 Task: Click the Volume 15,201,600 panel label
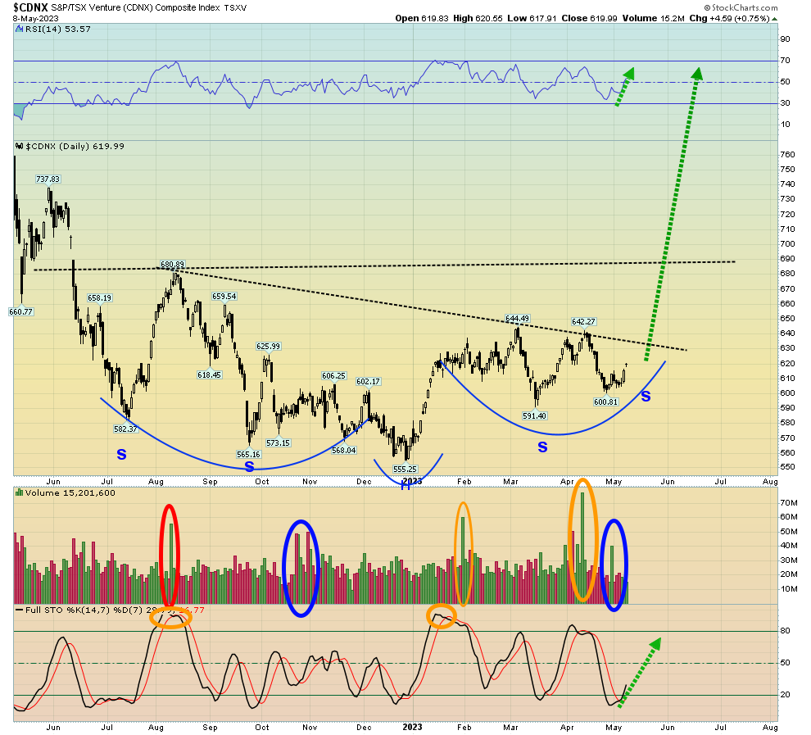click(70, 493)
